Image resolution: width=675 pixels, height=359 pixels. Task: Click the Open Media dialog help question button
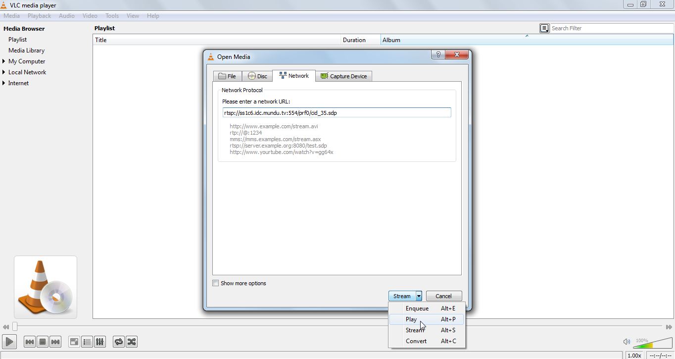coord(438,55)
